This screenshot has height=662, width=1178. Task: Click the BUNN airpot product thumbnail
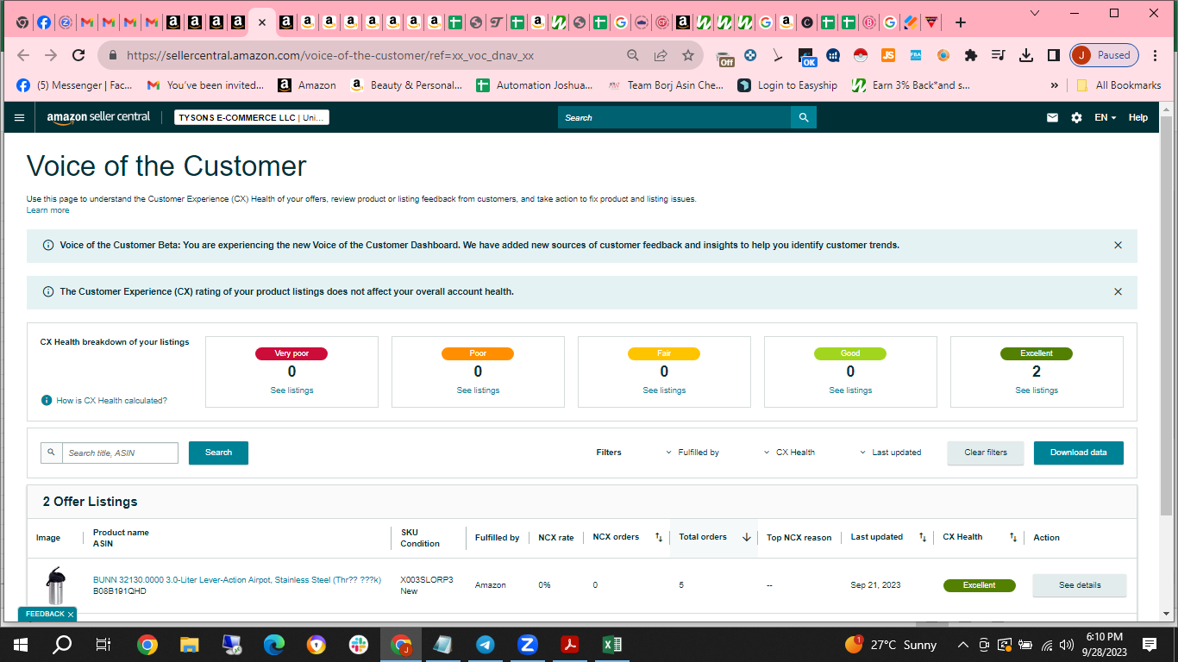[55, 585]
